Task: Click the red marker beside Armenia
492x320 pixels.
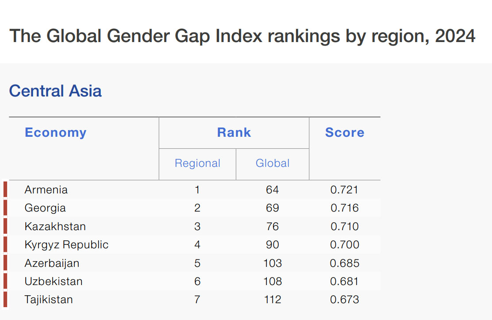Action: click(x=5, y=190)
